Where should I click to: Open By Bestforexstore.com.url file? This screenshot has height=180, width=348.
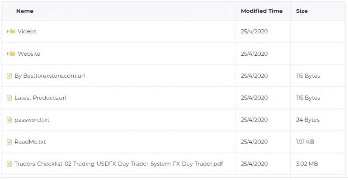click(x=50, y=76)
